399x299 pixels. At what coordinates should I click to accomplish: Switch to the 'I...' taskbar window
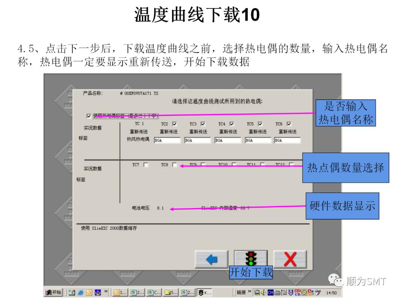click(120, 293)
